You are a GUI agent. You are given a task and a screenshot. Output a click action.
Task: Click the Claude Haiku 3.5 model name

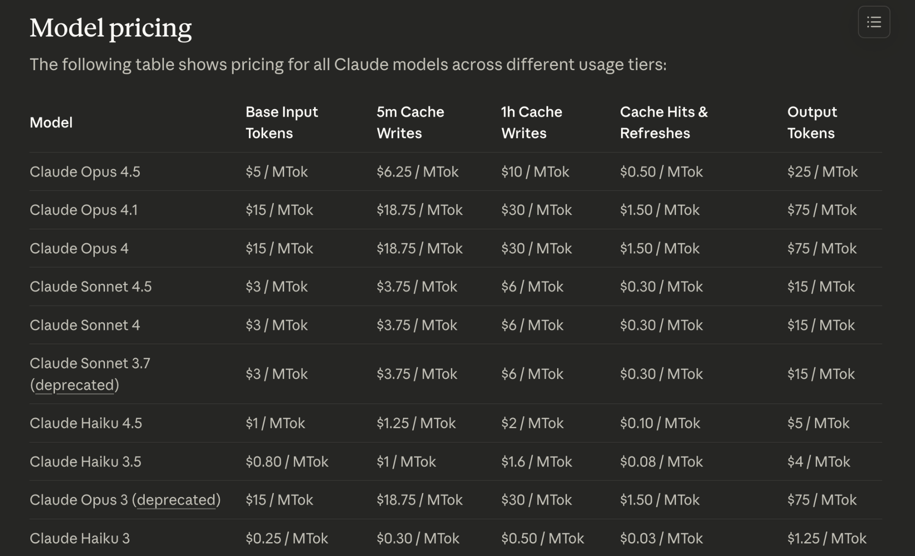coord(85,461)
